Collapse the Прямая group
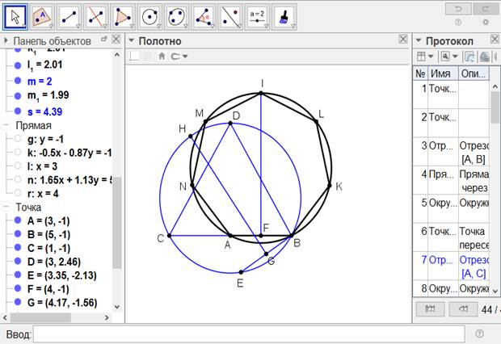Viewport: 501px width, 344px height. point(6,125)
